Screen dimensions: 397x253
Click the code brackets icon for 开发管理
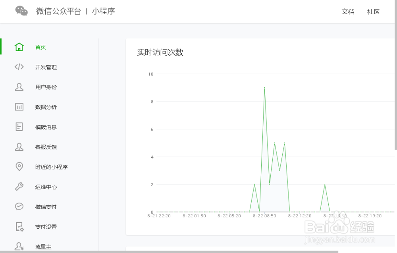[x=19, y=67]
